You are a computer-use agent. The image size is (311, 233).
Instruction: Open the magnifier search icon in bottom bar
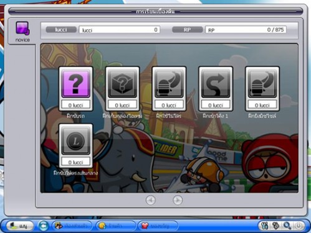pos(287,226)
